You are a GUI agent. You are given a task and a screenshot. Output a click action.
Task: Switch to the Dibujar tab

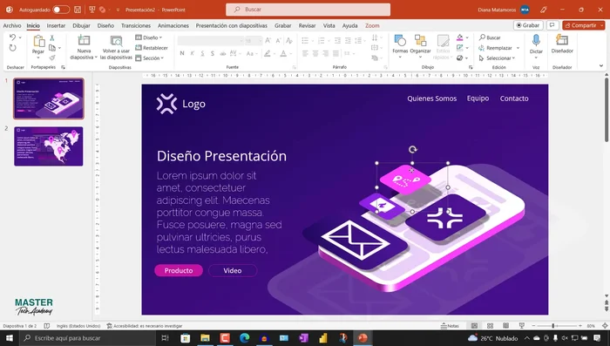coord(81,25)
